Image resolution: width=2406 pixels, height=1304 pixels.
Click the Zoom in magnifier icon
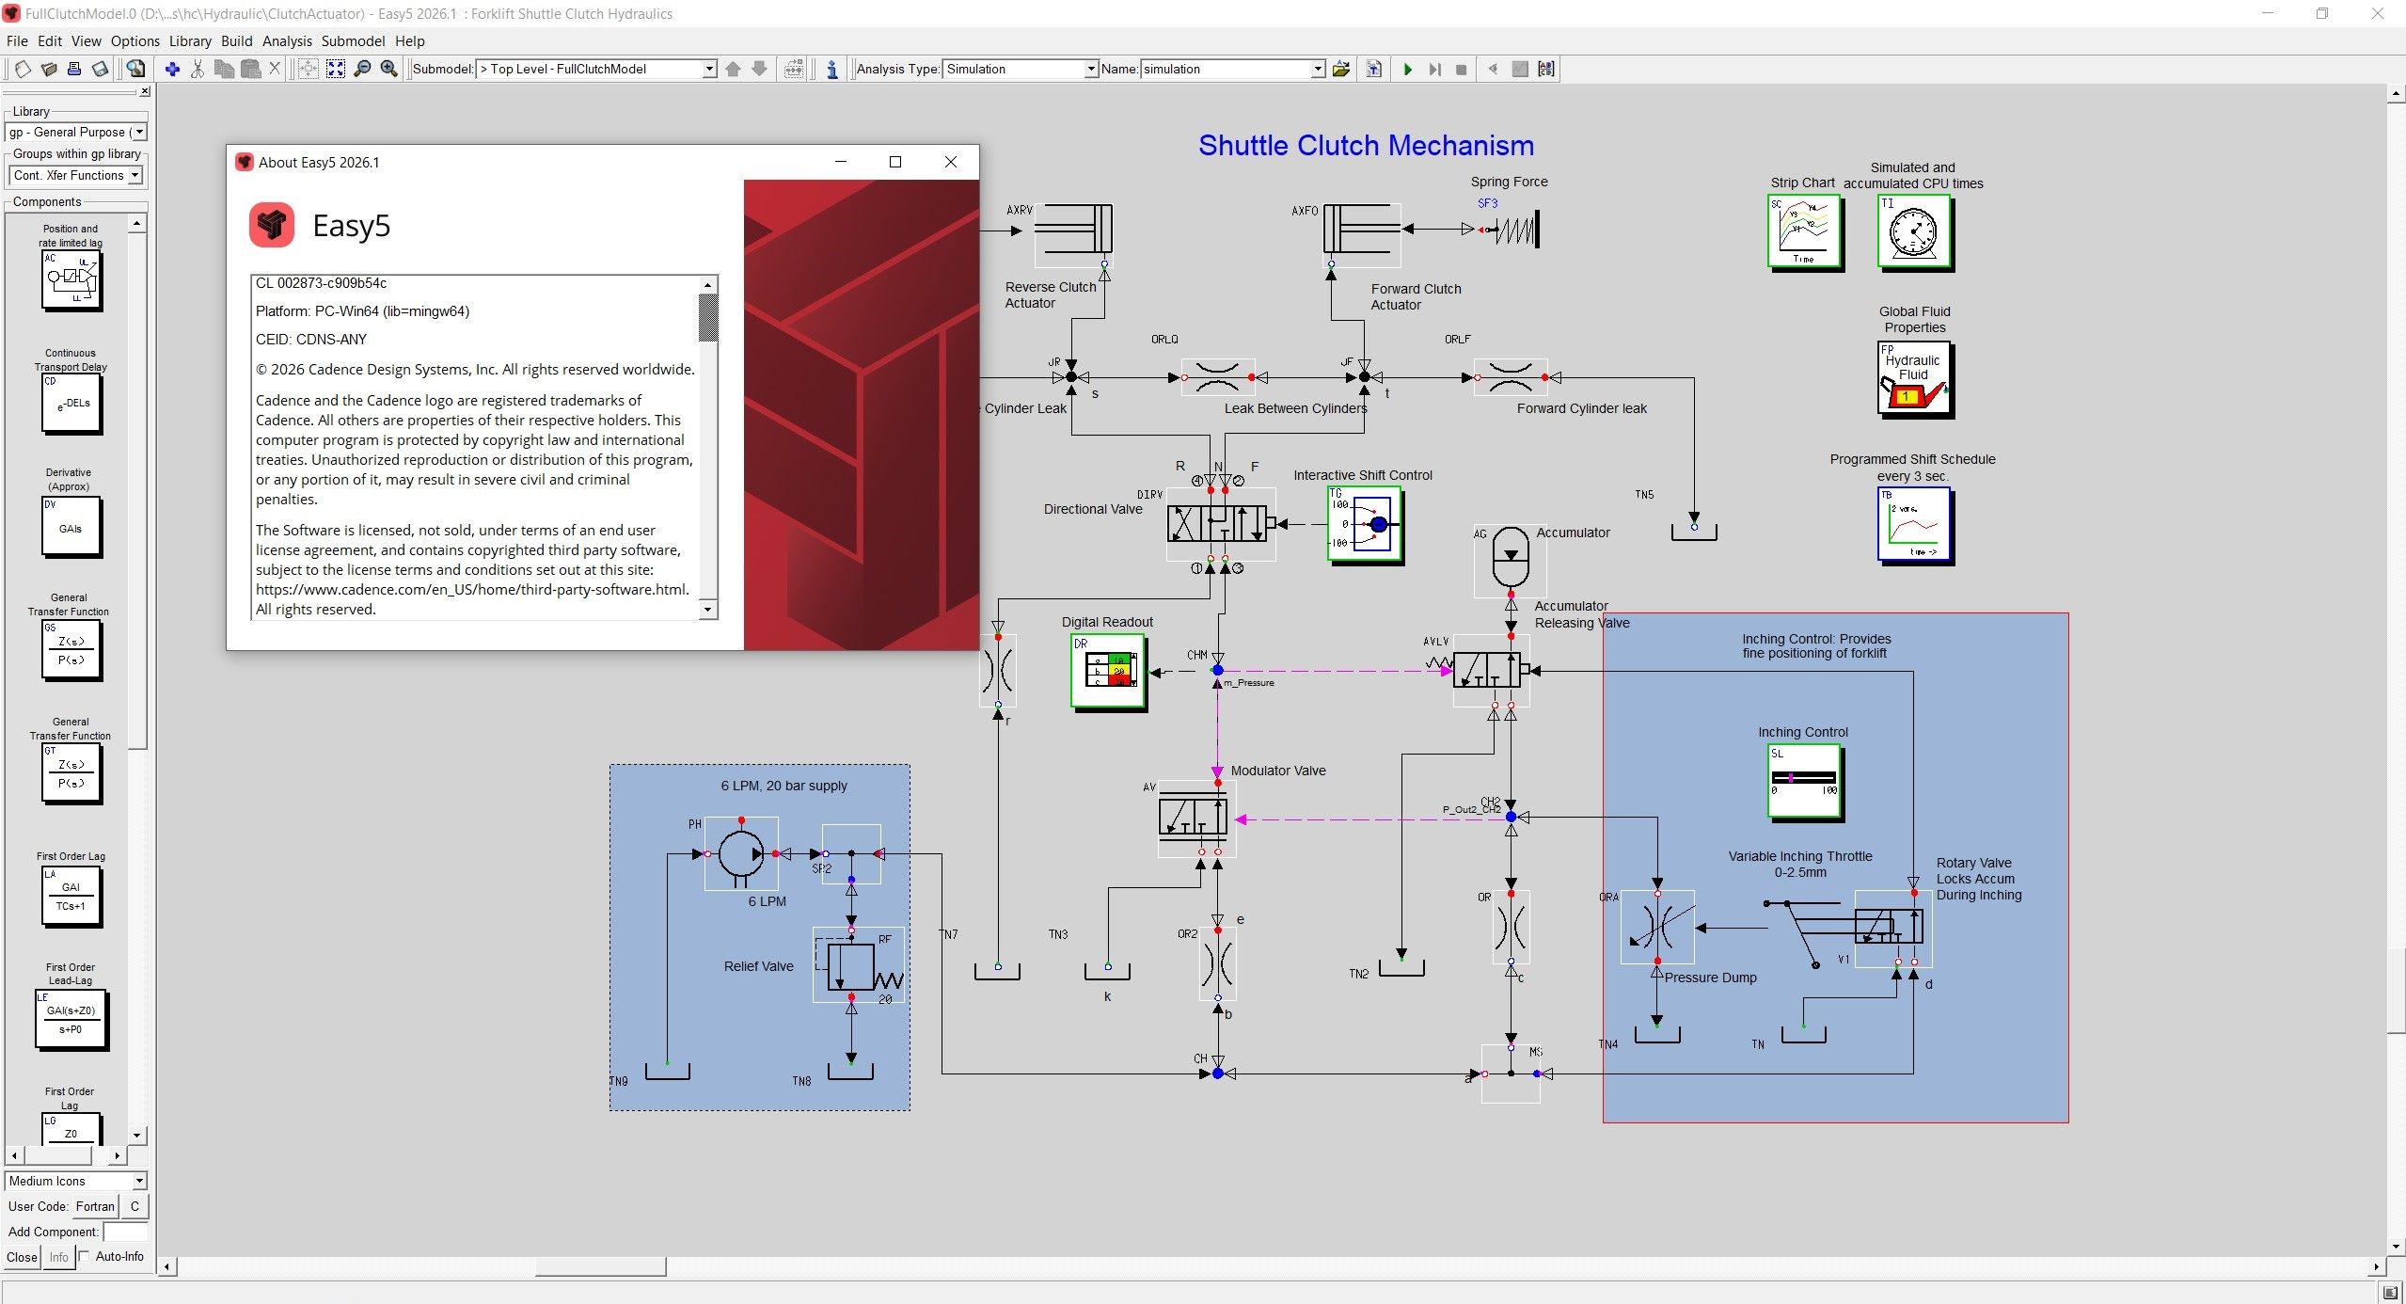(x=388, y=69)
